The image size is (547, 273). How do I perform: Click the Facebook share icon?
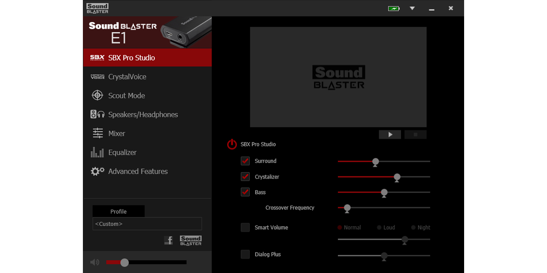[x=168, y=240]
